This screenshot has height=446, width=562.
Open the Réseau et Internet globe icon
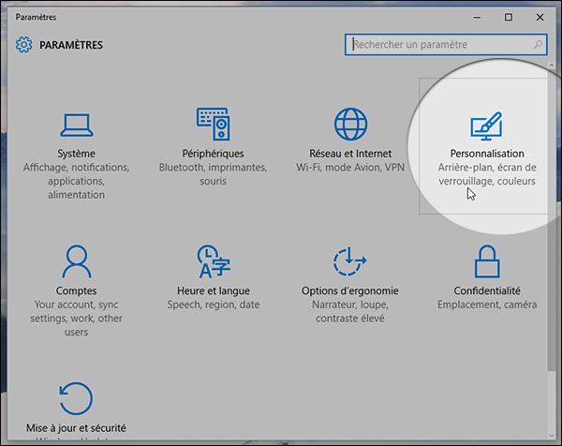[350, 124]
